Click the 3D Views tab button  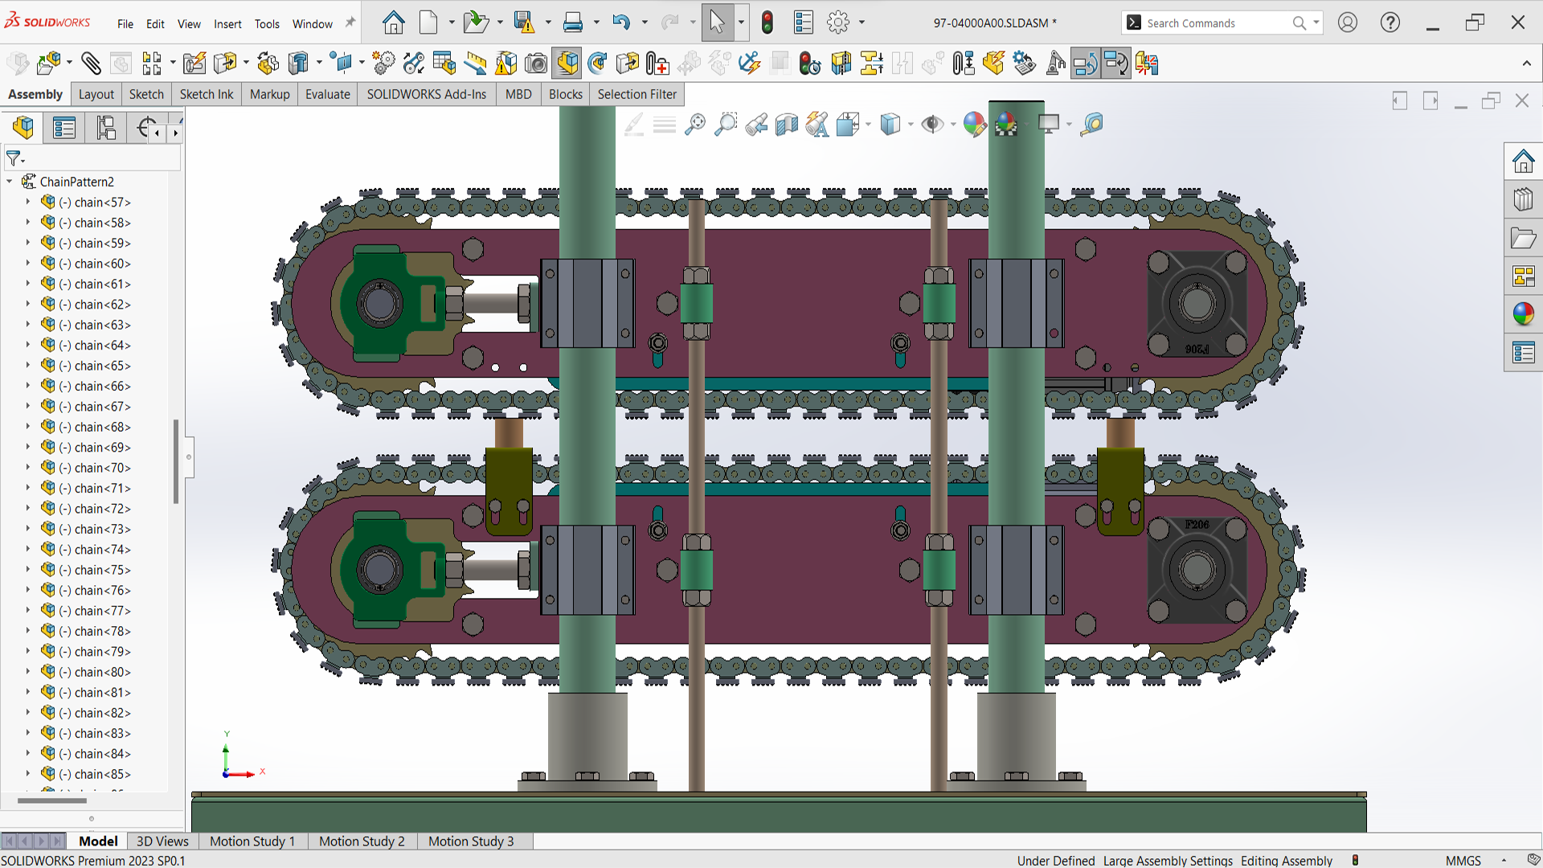(162, 841)
